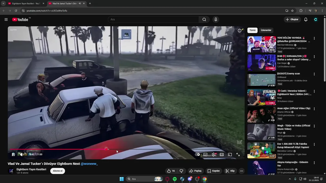
Task: Share the video via Paylaş
Action: coord(195,171)
